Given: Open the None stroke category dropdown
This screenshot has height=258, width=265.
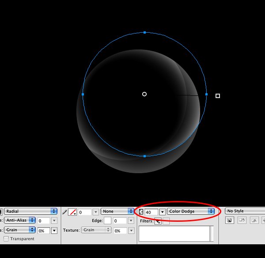Looking at the screenshot, I should pyautogui.click(x=117, y=211).
